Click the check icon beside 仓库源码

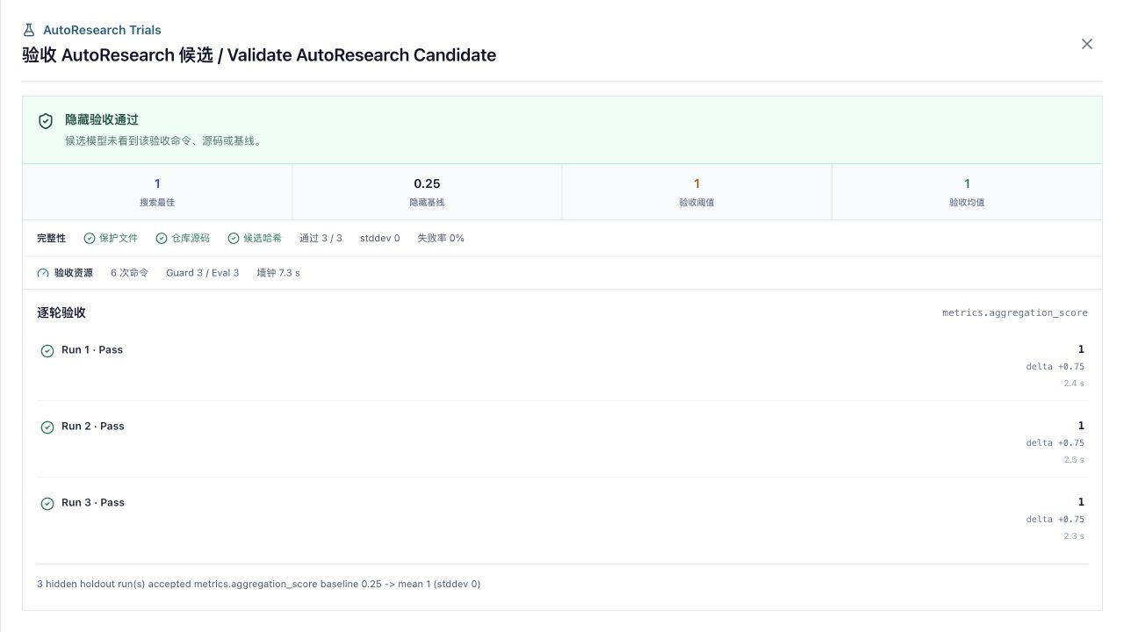pyautogui.click(x=162, y=238)
